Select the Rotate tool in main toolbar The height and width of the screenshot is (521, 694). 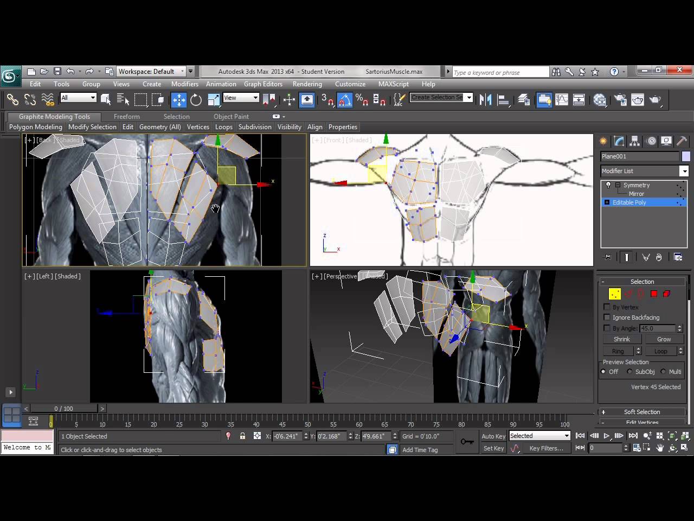196,100
